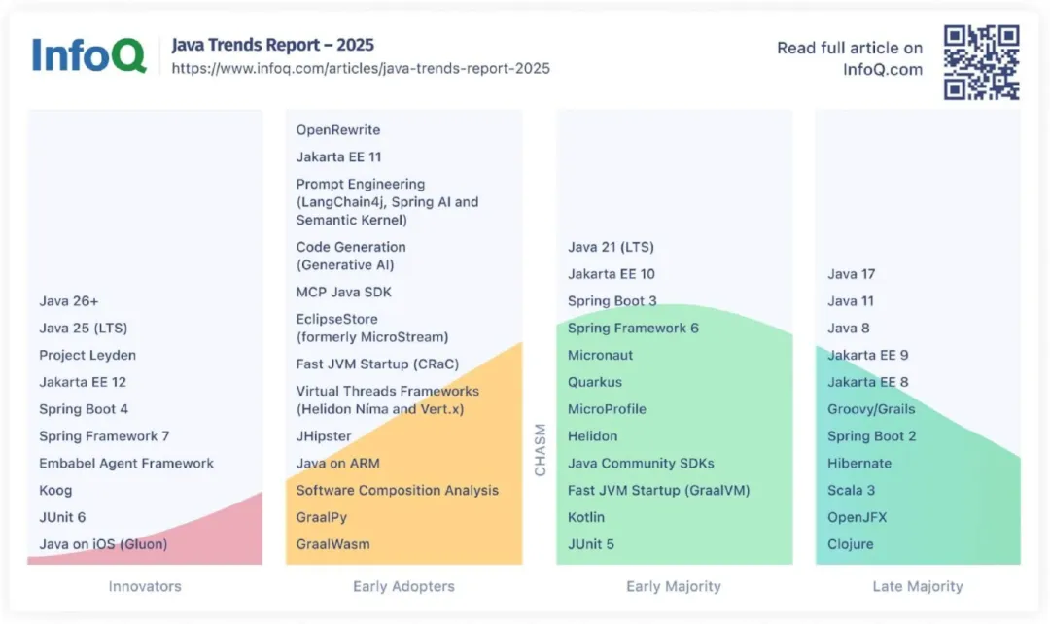This screenshot has width=1050, height=624.
Task: Select the Early Adopters category label
Action: tap(403, 586)
